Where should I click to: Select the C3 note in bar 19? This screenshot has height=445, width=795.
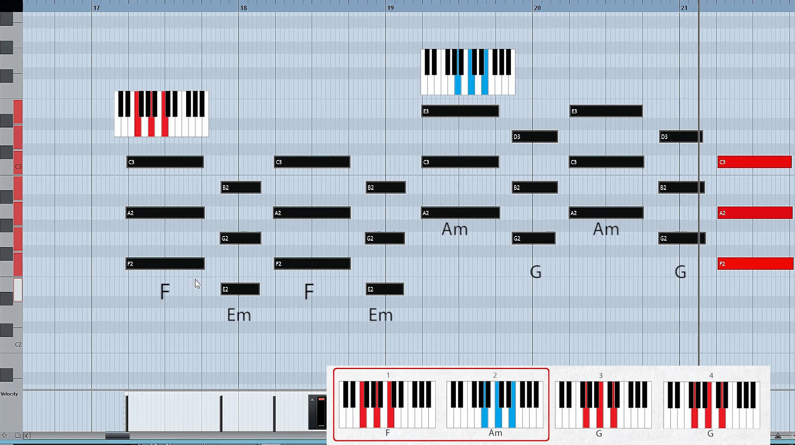[x=460, y=162]
